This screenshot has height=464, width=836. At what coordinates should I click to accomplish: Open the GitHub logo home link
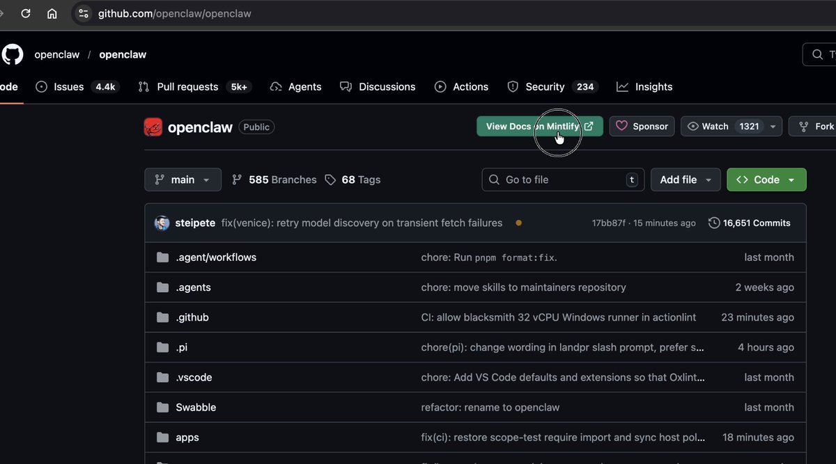pos(12,54)
